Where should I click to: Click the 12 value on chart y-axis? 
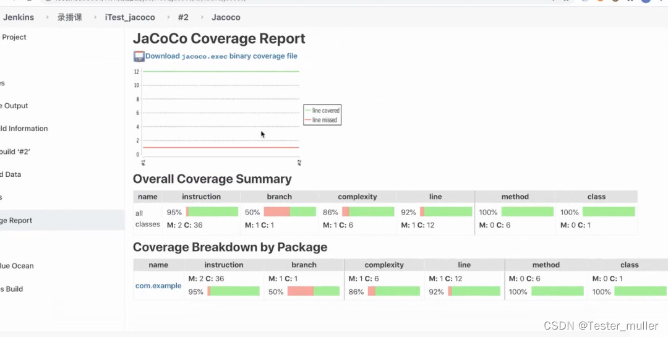[136, 72]
